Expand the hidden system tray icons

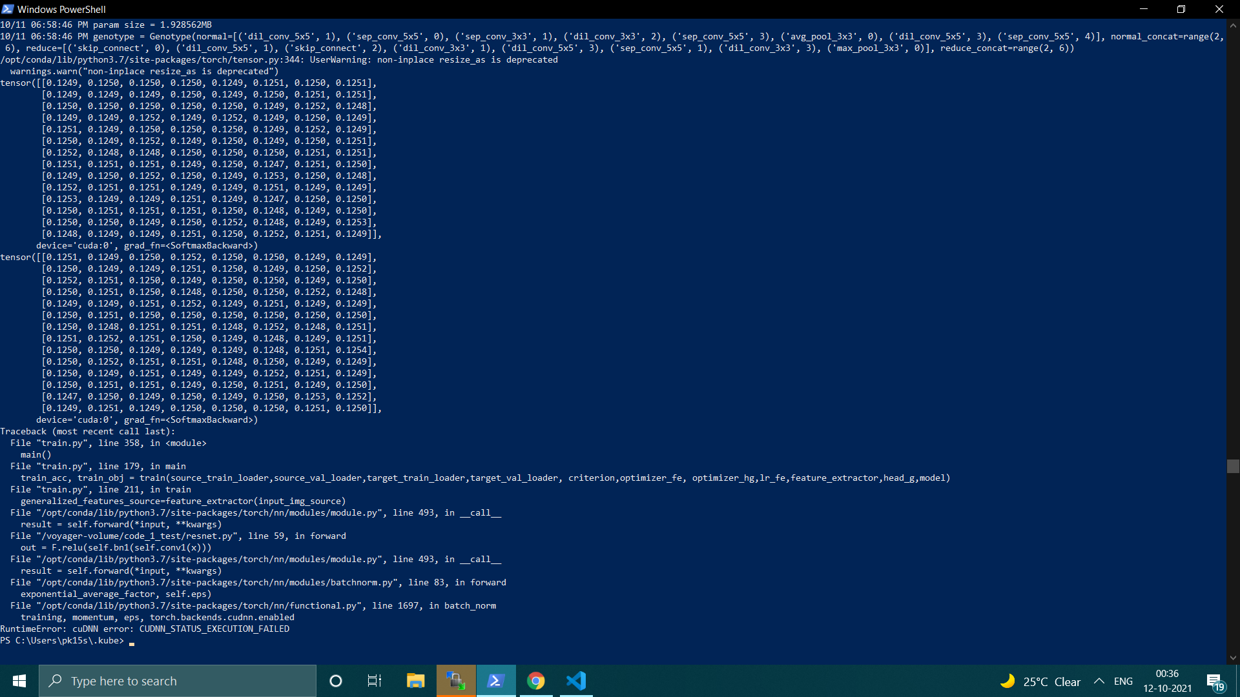[1099, 681]
